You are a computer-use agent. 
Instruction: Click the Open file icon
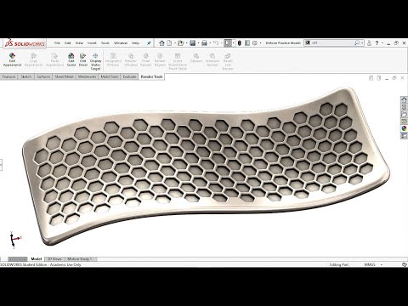[180, 43]
